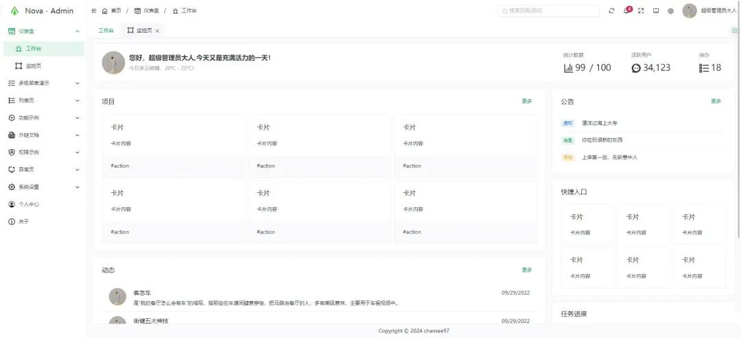The image size is (741, 338).
Task: Click 仪表盘 breadcrumb text
Action: point(151,10)
